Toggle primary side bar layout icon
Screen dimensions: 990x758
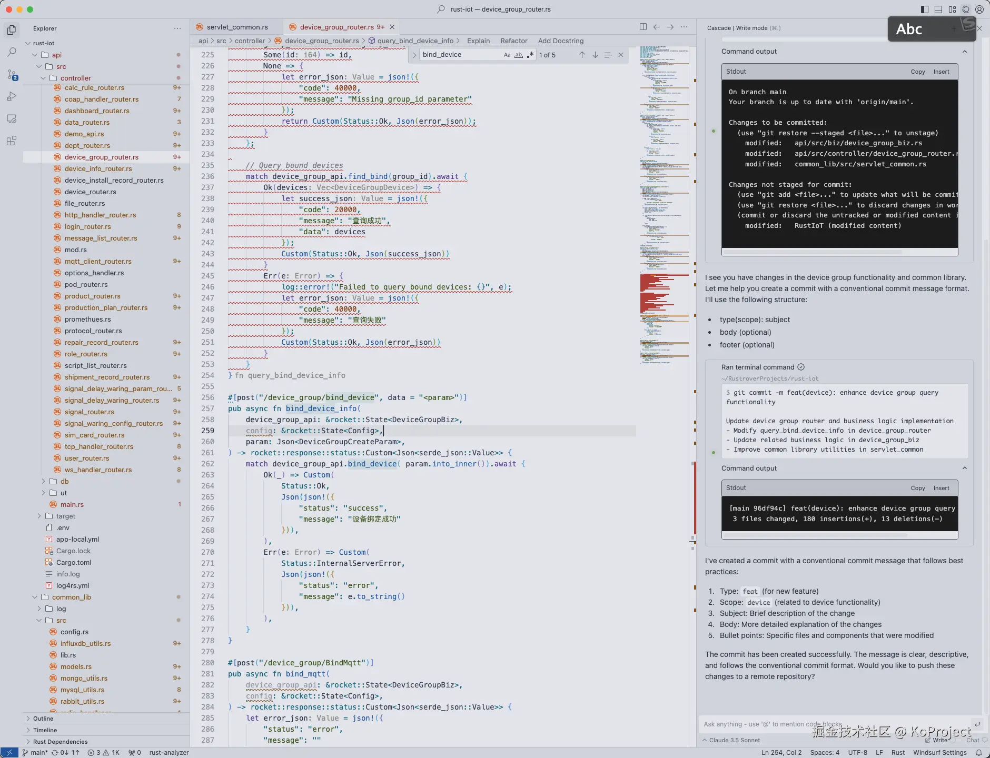click(x=925, y=9)
